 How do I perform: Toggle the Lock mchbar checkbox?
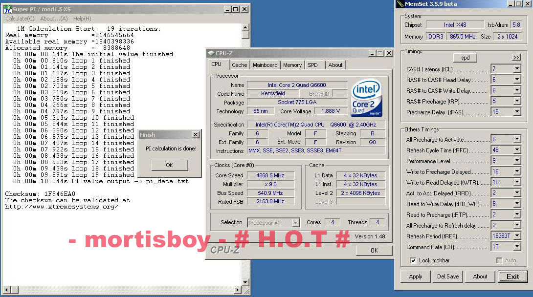pos(413,260)
